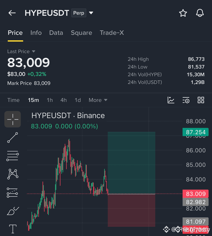Add HYPEUSDT to favorites with star icon
The image size is (212, 236).
183,13
